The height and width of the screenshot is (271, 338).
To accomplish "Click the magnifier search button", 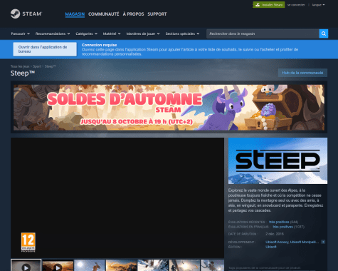I will point(324,34).
